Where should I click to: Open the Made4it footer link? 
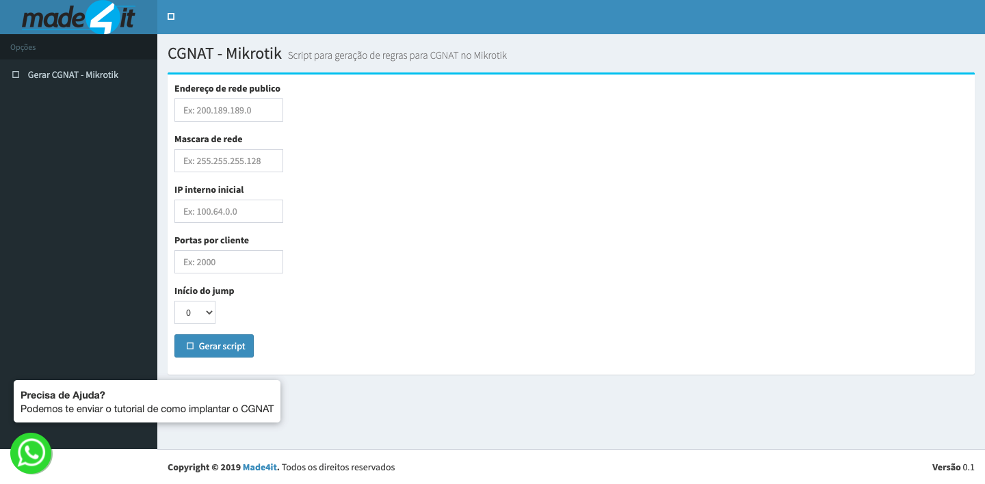click(260, 468)
